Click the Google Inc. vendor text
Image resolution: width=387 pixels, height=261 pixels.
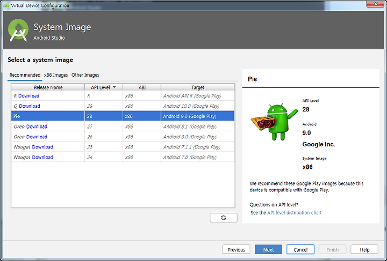319,144
